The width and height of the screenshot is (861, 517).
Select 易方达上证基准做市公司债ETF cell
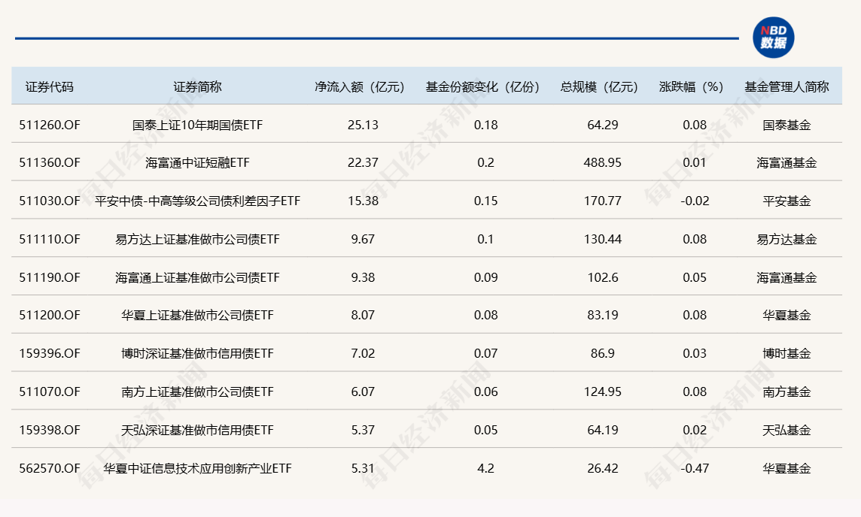[x=197, y=240]
